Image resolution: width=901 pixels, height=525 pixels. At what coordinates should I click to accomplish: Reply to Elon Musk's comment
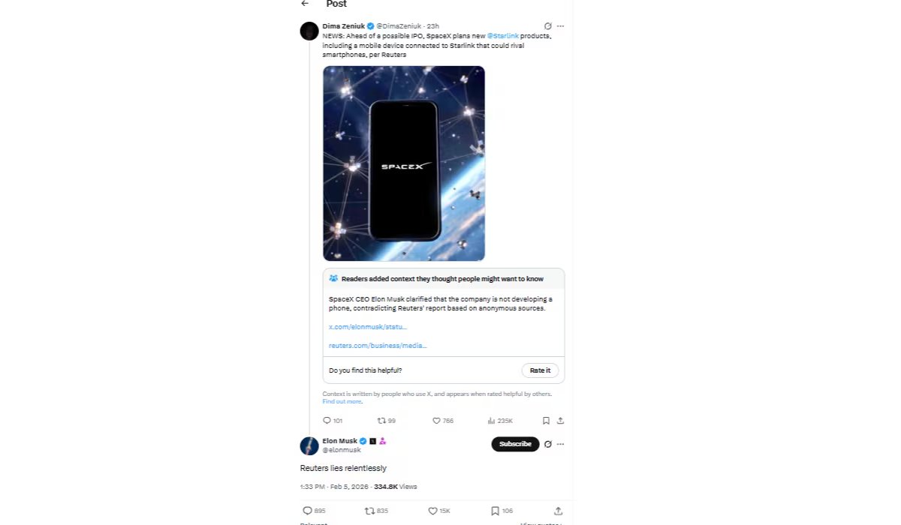309,511
